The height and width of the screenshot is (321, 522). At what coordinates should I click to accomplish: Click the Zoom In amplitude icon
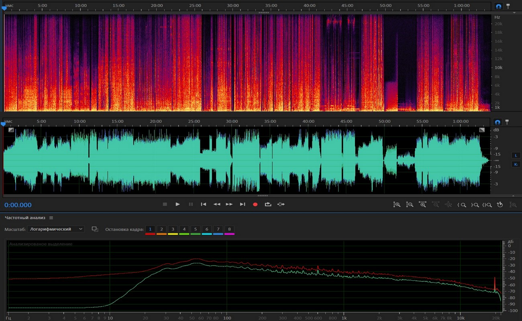[x=397, y=205]
